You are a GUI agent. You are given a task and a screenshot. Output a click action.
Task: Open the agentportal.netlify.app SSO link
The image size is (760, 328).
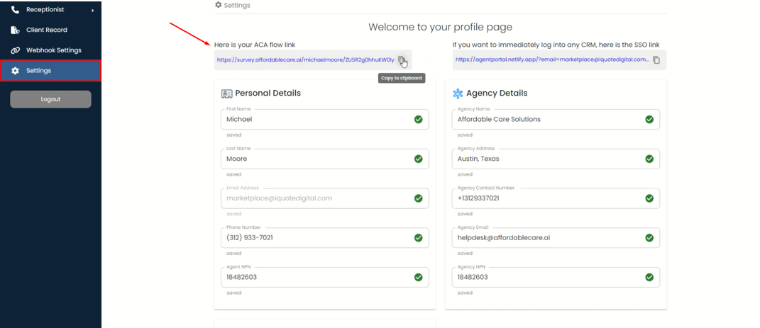[552, 60]
